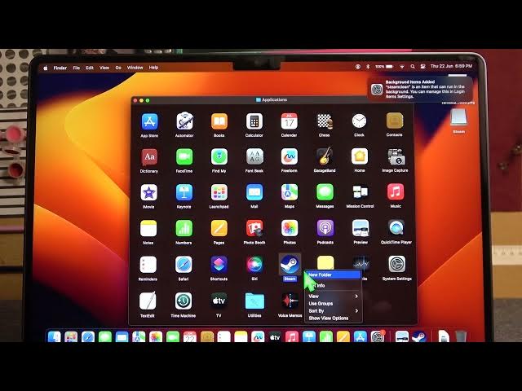
Task: Select the Voice Memos app icon
Action: (290, 301)
